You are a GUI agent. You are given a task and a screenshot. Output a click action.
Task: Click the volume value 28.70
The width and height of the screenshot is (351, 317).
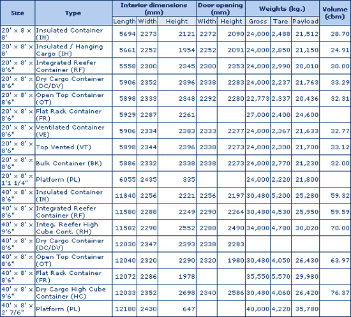[340, 34]
